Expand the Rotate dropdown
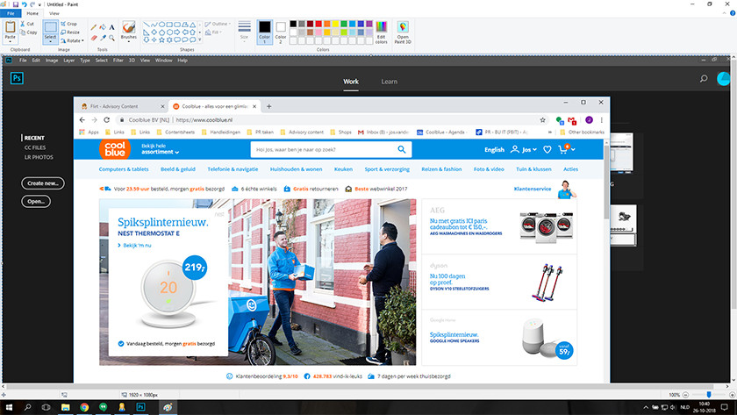The width and height of the screenshot is (737, 415). tap(72, 40)
